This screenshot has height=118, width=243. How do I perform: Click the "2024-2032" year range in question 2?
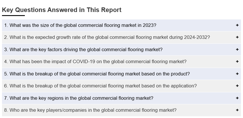(x=196, y=37)
